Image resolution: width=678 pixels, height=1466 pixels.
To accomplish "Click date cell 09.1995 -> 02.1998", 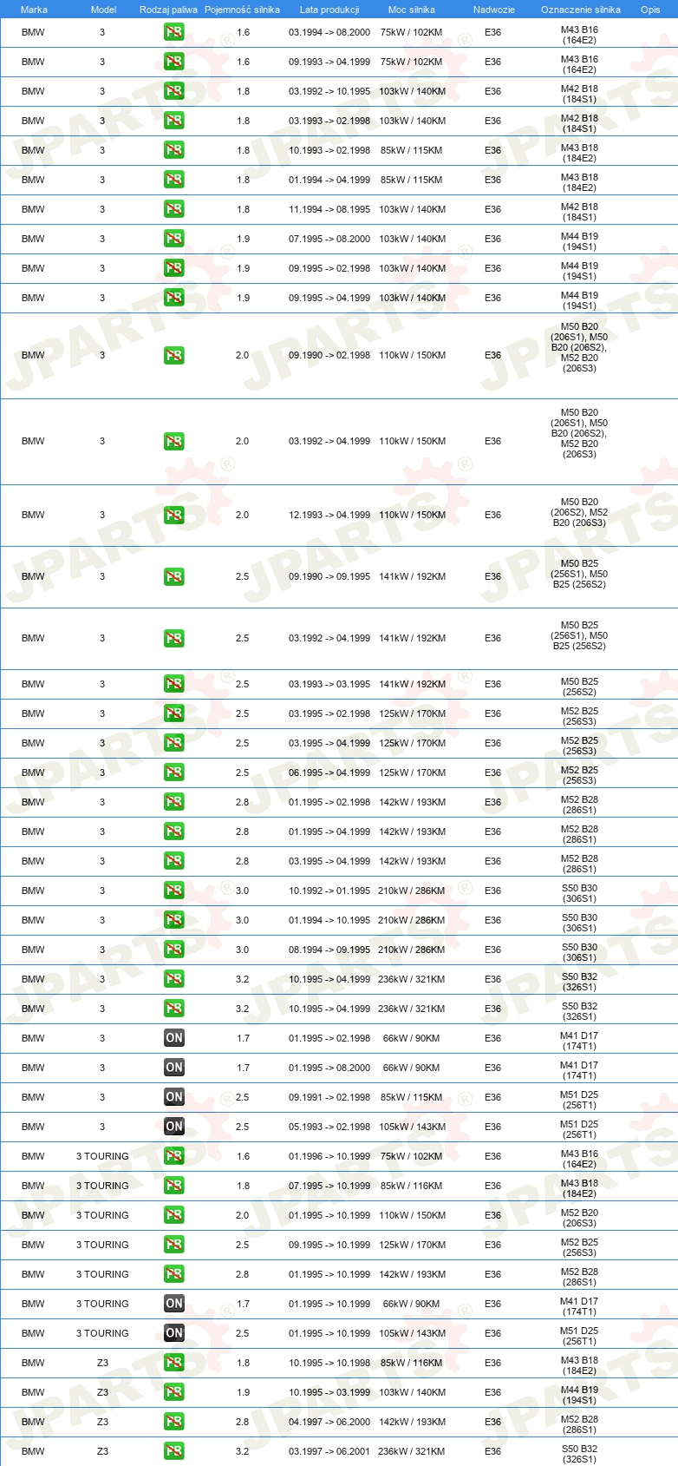I will click(329, 268).
